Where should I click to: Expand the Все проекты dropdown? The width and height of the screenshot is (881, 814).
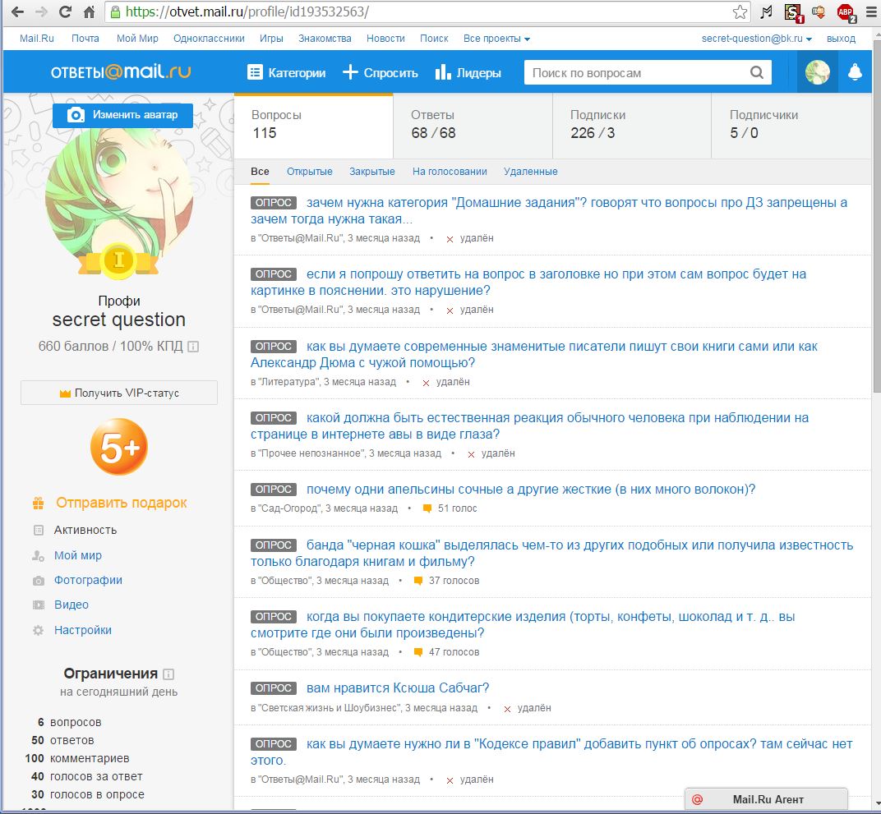coord(496,39)
